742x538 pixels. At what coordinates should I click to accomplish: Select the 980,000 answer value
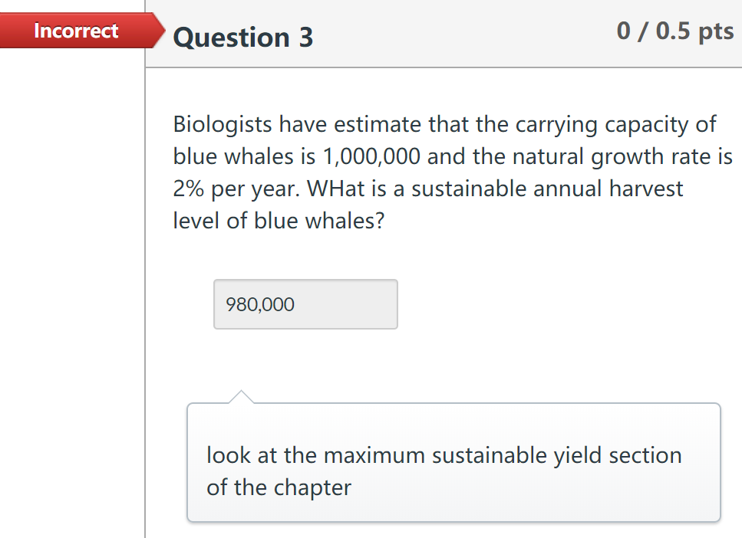point(259,303)
